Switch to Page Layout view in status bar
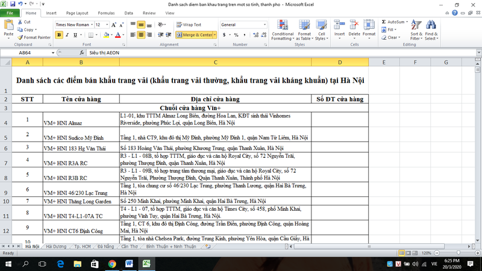Viewport: 482px width, 271px height. [408, 253]
